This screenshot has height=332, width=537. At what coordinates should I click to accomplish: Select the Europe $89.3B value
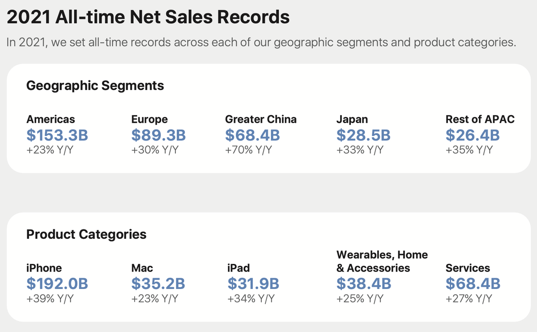click(158, 135)
